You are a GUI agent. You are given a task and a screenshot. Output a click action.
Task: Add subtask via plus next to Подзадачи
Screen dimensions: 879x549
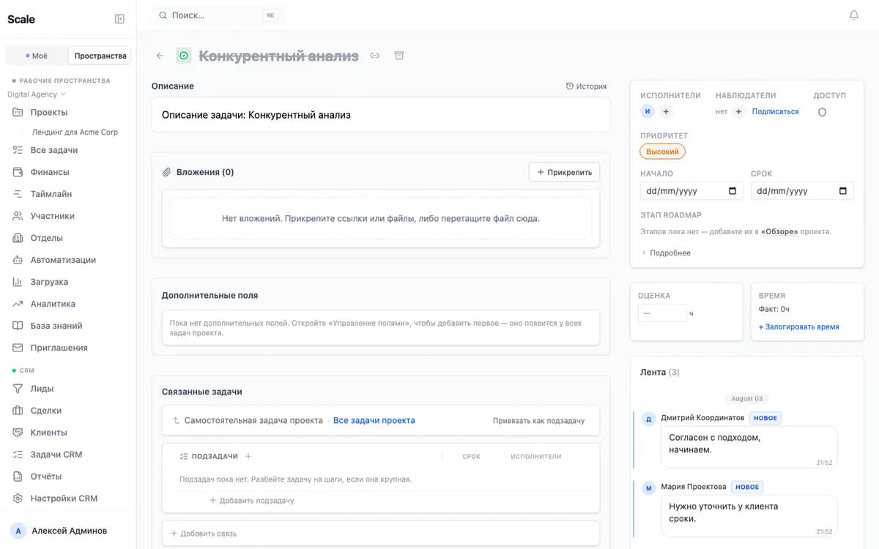click(x=248, y=456)
